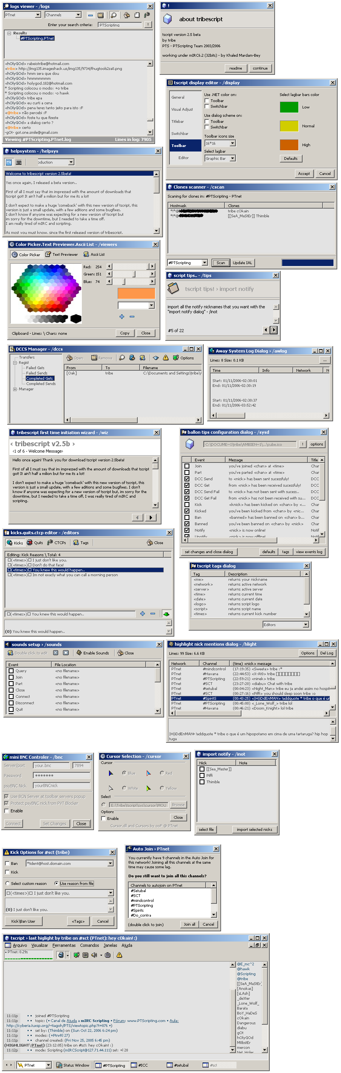Switch to Quits tab in kicks editor
Viewport: 341px width, 1073px height.
pyautogui.click(x=35, y=542)
